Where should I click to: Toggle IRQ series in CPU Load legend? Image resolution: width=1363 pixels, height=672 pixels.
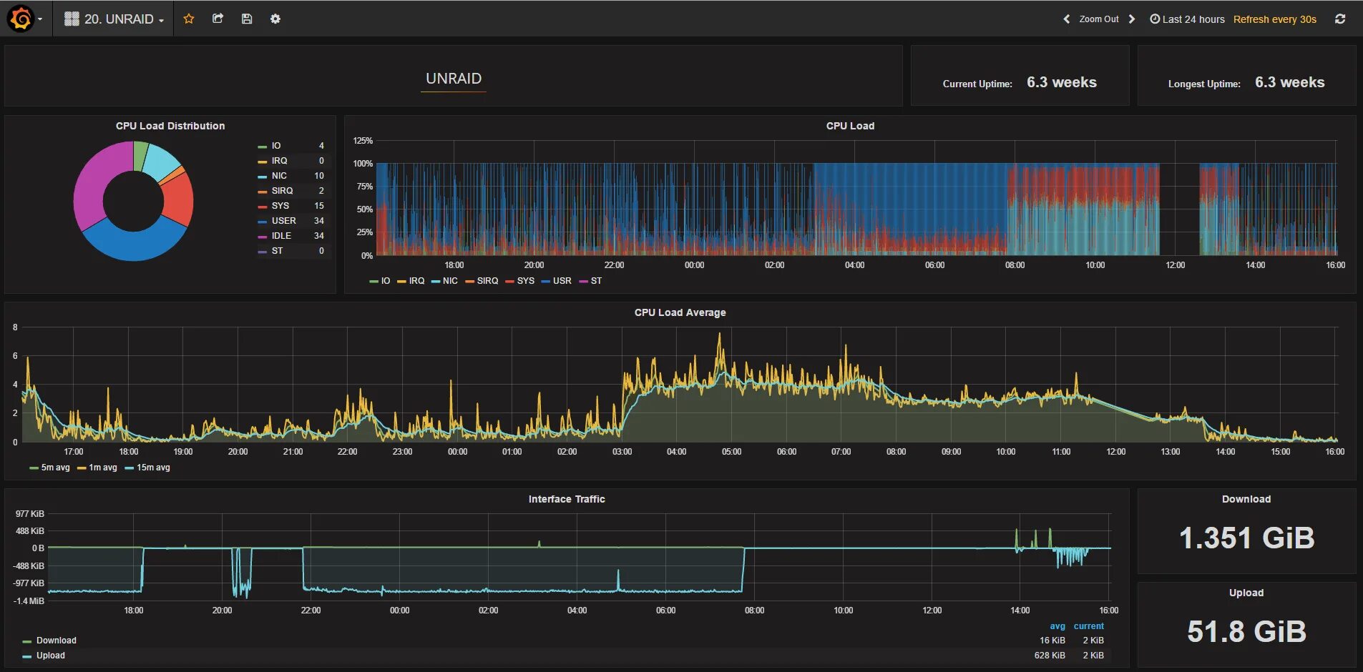click(x=416, y=281)
